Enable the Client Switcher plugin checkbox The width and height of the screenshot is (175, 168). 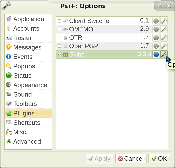(x=59, y=21)
